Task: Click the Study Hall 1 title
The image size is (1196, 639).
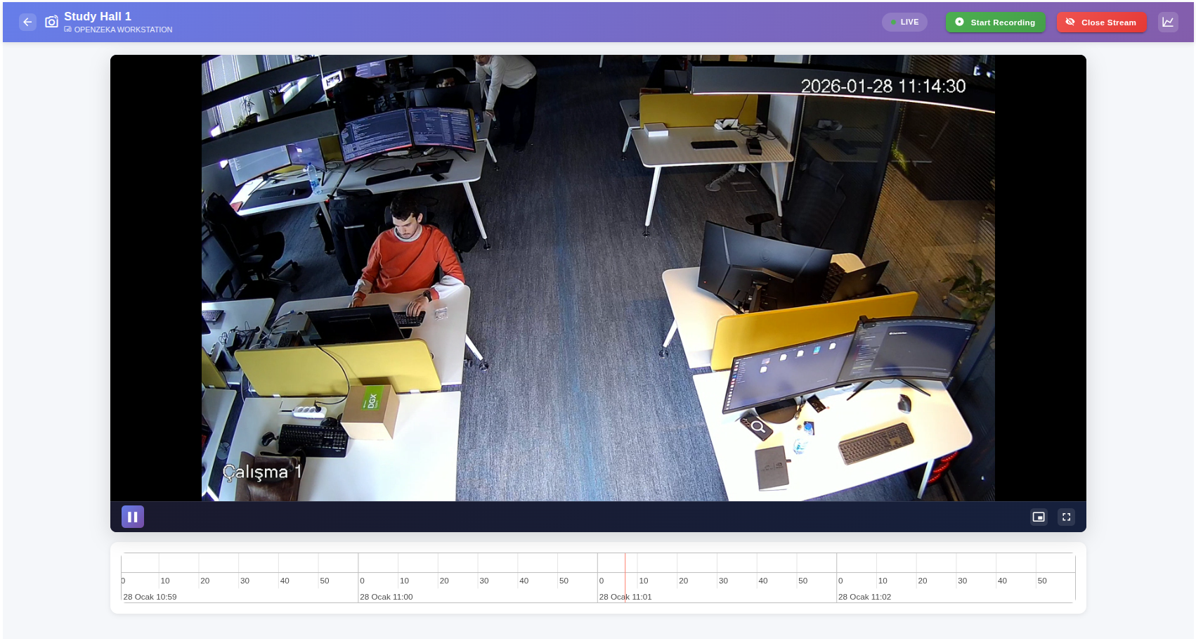Action: 98,16
